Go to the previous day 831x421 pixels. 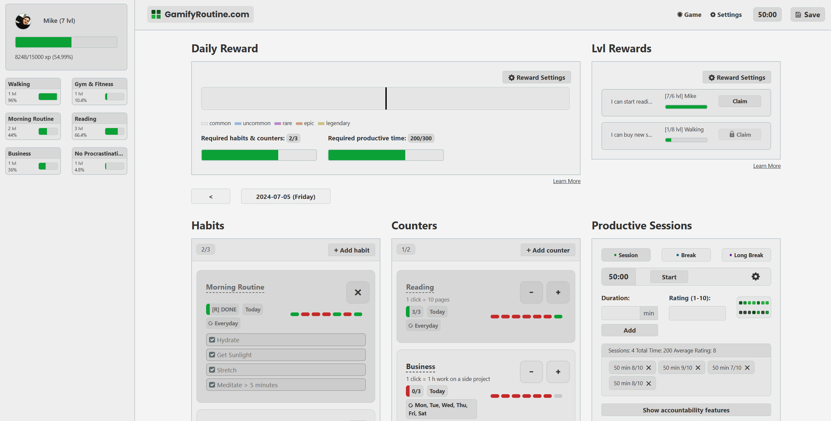pos(211,196)
